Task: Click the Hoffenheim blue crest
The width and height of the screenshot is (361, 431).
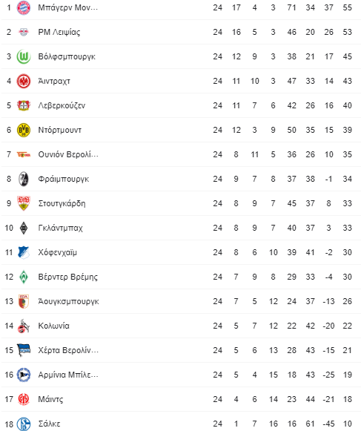Action: tap(24, 252)
